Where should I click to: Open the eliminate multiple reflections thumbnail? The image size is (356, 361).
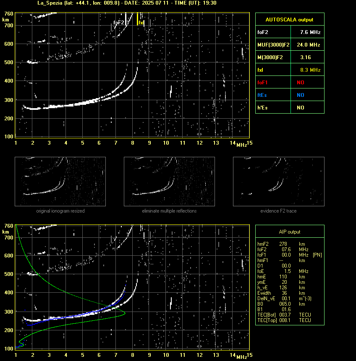pos(169,182)
